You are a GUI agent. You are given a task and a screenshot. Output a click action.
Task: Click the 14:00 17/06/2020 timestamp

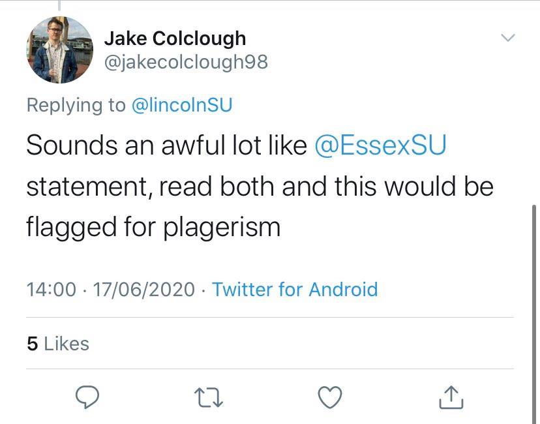click(111, 289)
